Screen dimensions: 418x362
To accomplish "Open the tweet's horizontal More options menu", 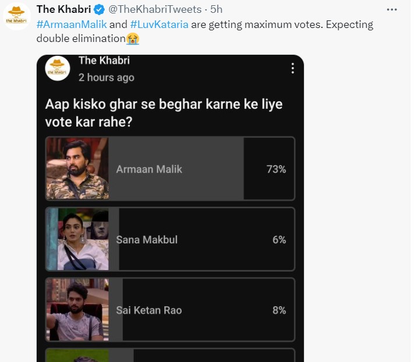I will (x=392, y=9).
